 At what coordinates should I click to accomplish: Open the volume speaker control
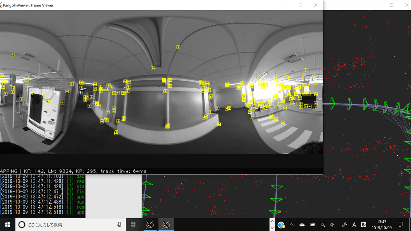[x=333, y=225]
